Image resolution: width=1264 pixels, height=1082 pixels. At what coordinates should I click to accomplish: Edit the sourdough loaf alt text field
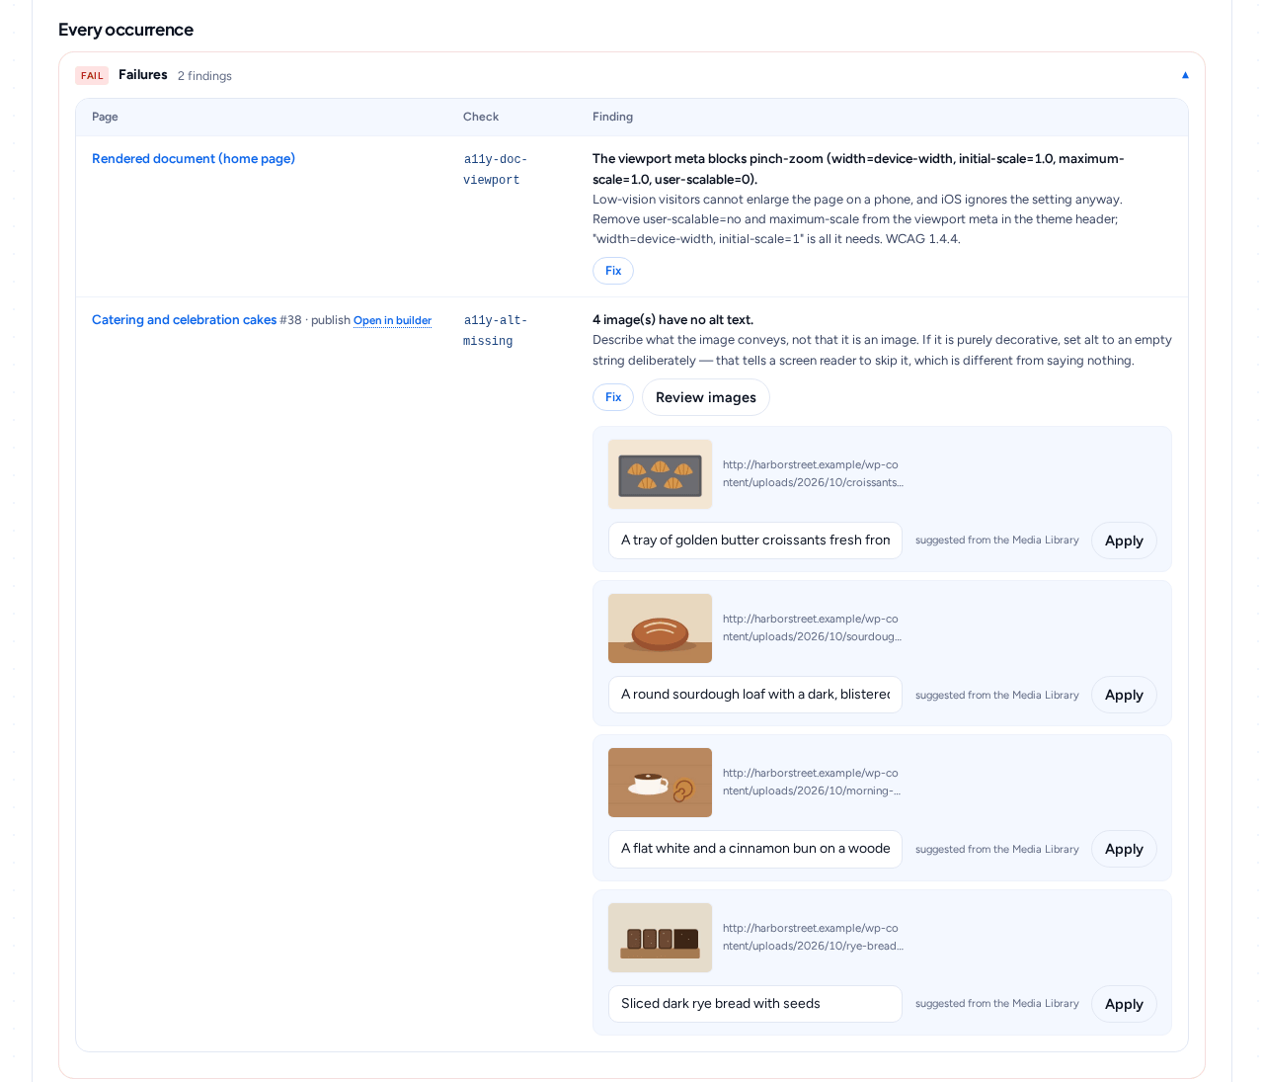(755, 695)
